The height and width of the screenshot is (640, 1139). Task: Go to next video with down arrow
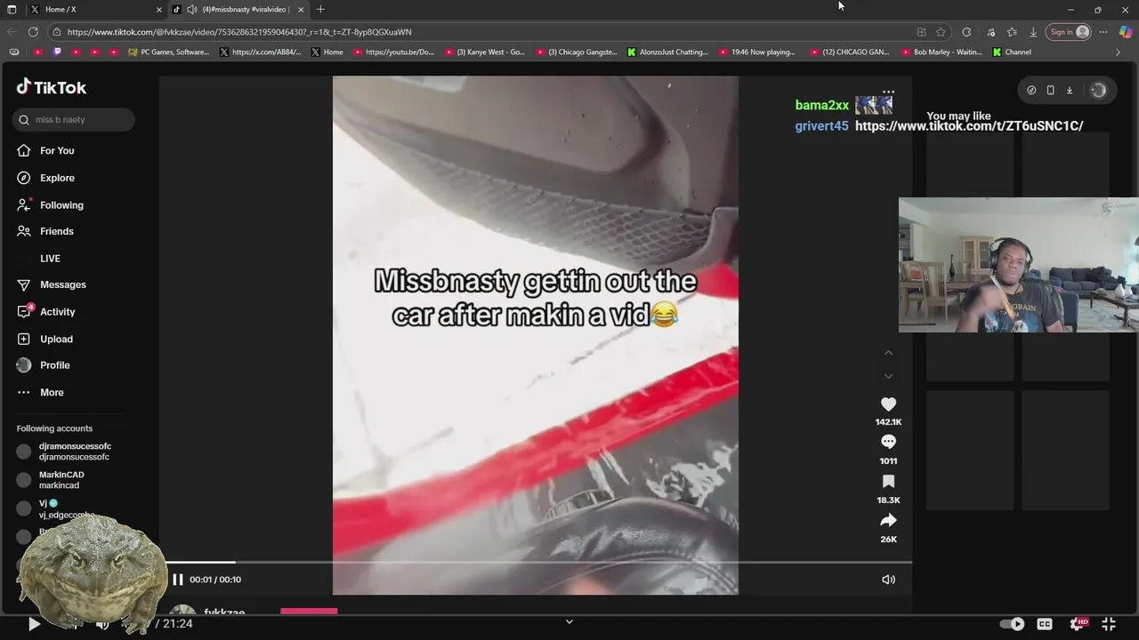click(888, 376)
